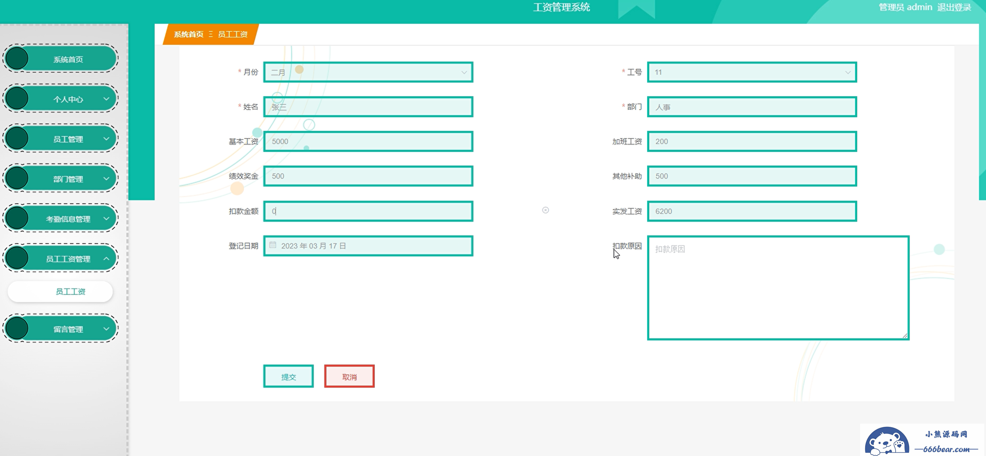This screenshot has height=456, width=986.
Task: Click the breadcrumb separator icon
Action: click(x=211, y=34)
